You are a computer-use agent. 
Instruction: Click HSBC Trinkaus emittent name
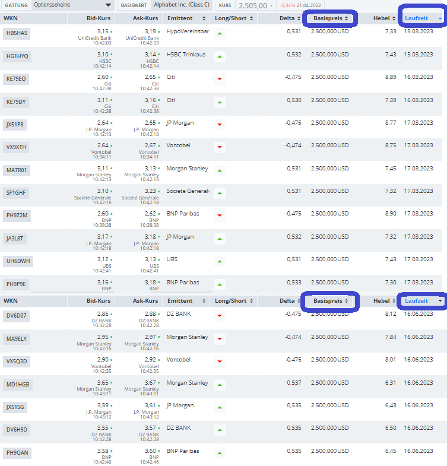(x=186, y=55)
